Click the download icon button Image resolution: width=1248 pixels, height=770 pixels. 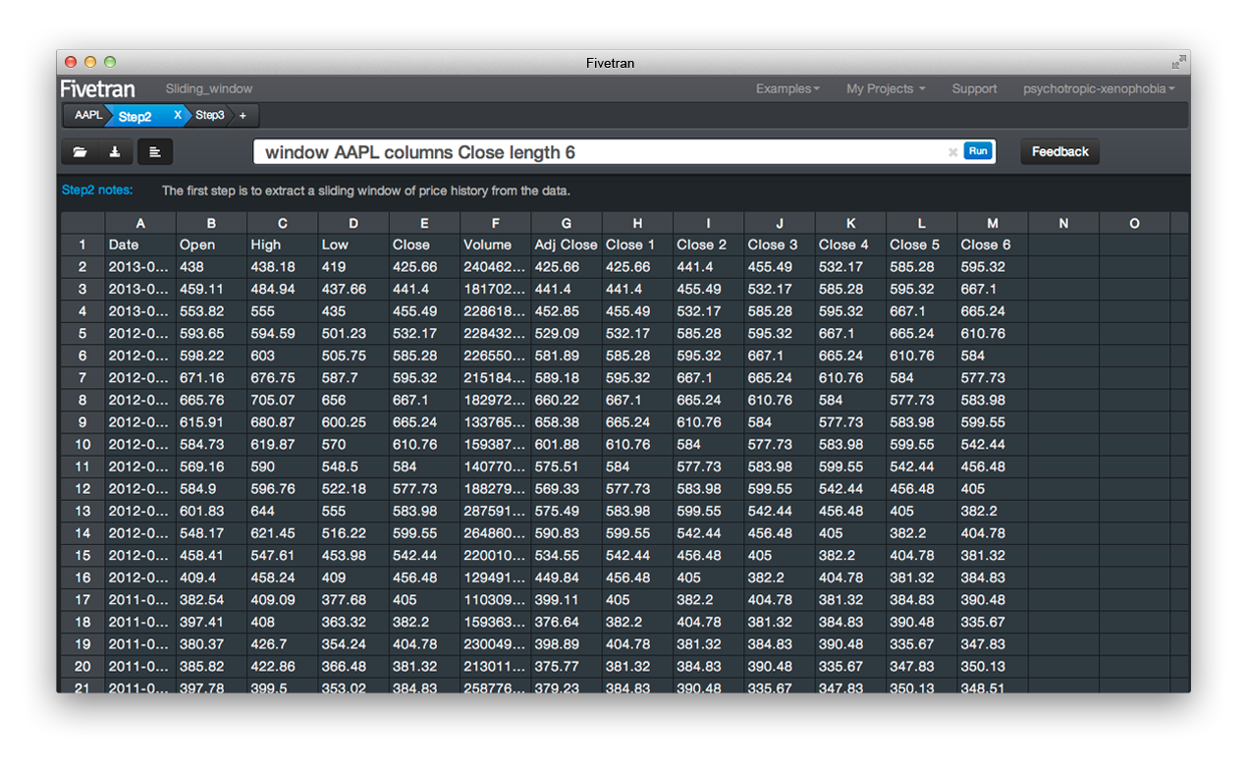click(115, 152)
